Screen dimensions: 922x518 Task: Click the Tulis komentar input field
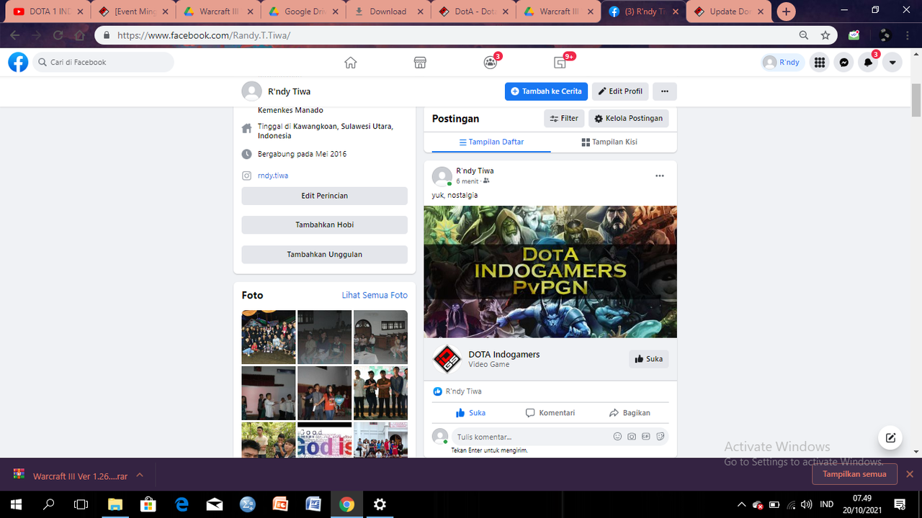point(529,437)
